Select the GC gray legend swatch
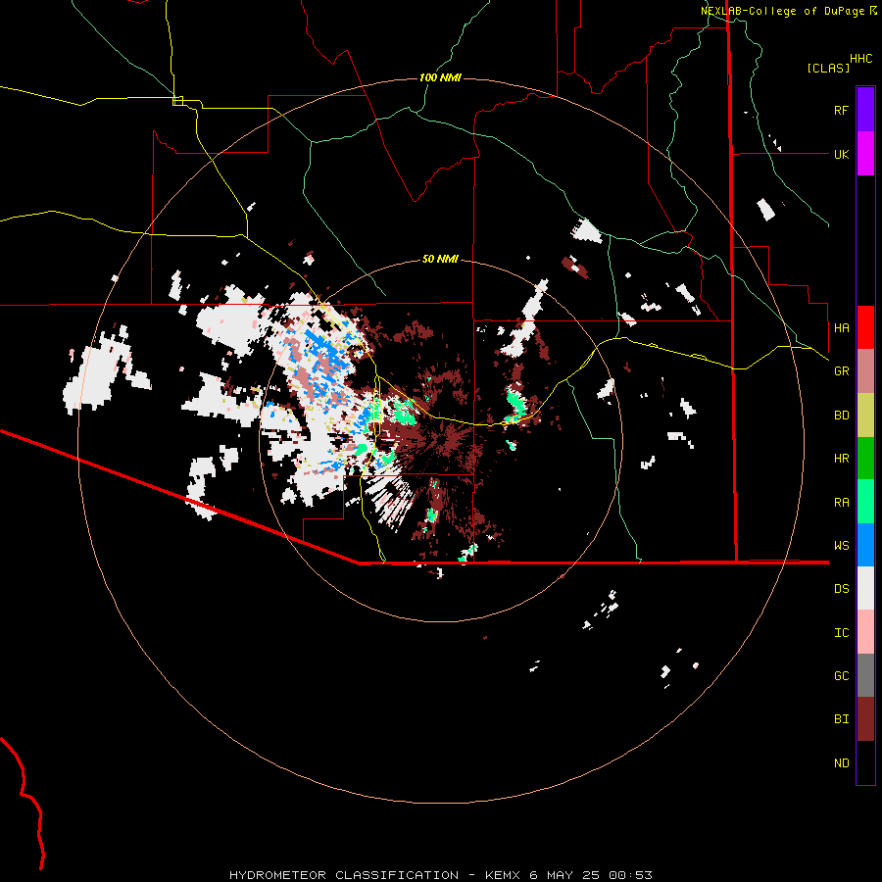The height and width of the screenshot is (882, 882). [x=865, y=675]
